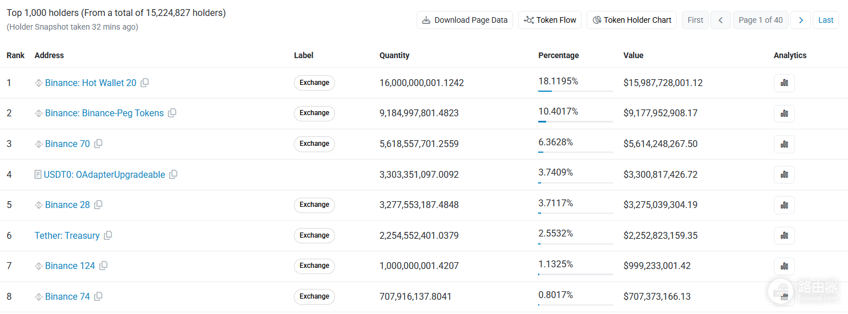Go to the next page arrow
This screenshot has width=848, height=314.
[x=801, y=20]
